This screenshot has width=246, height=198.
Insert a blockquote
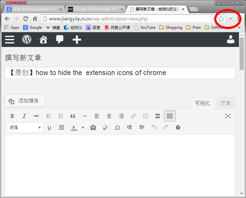73,116
